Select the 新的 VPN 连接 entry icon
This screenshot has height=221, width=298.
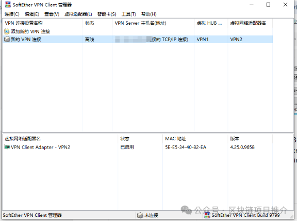tap(7, 39)
